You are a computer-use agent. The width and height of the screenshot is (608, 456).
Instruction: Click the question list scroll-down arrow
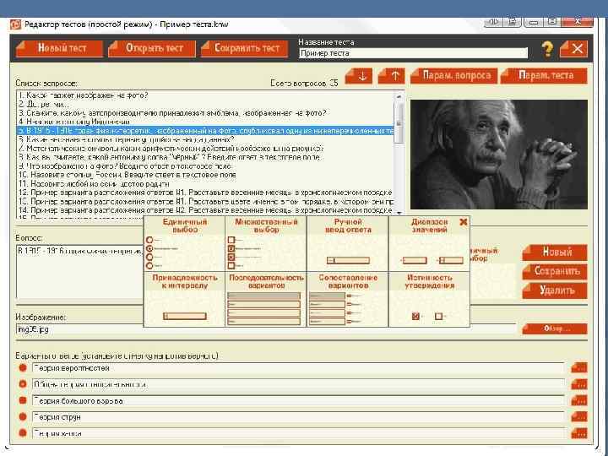(x=399, y=213)
